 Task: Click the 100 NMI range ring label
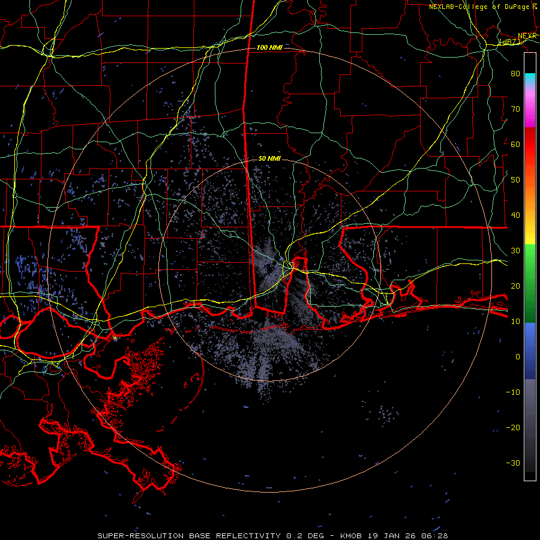coord(269,47)
